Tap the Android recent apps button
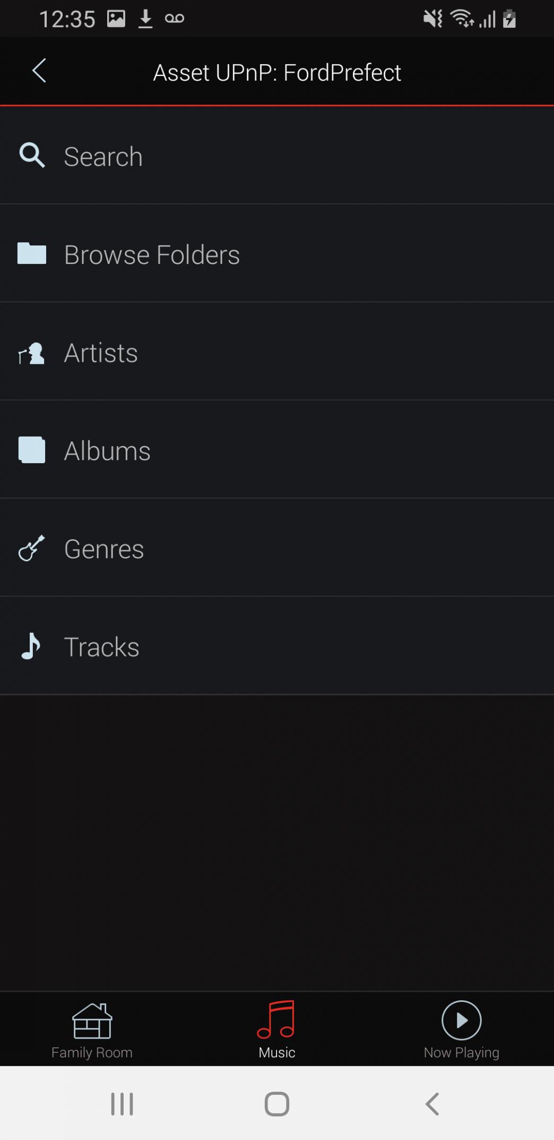 (122, 1104)
